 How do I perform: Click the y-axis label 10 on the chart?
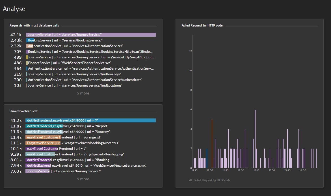coord(191,71)
